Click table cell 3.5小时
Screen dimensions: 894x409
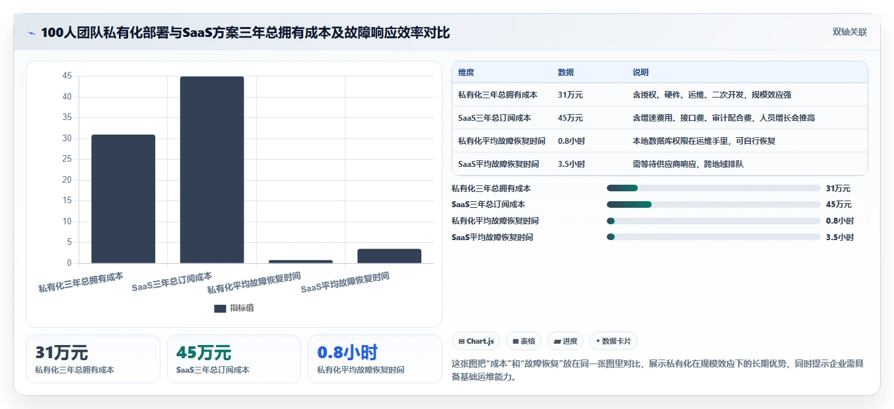point(571,164)
